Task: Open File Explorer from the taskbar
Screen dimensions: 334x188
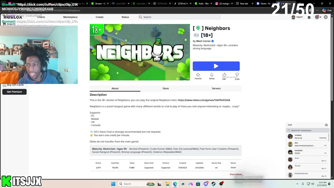Action: click(x=167, y=184)
